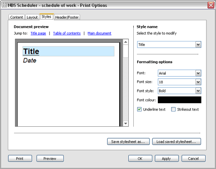Image resolution: width=216 pixels, height=169 pixels.
Task: Open the Font size dropdown showing 18
Action: (x=179, y=82)
